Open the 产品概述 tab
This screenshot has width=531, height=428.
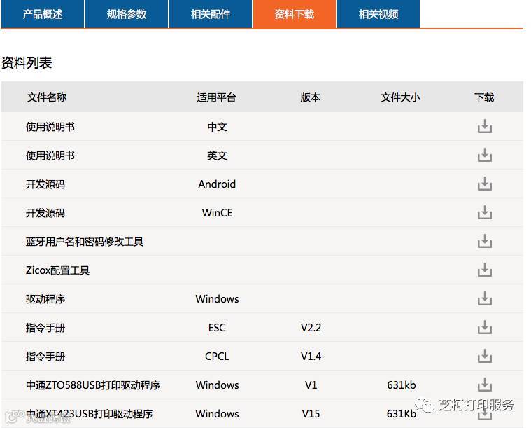43,14
